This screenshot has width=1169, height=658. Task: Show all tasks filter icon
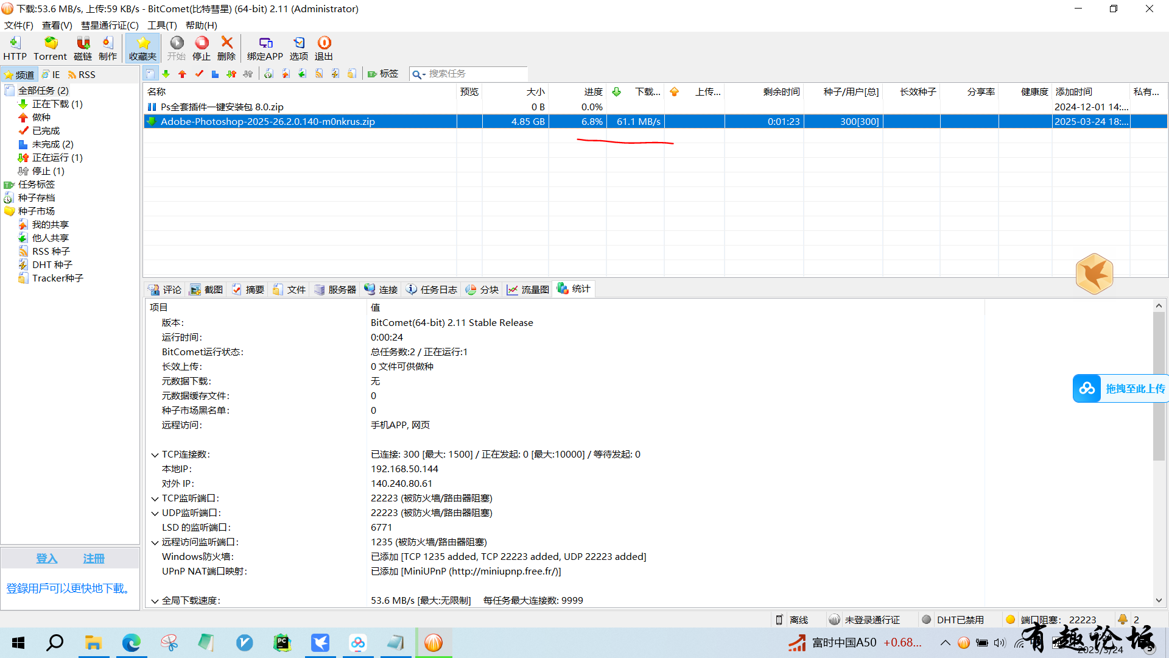coord(150,74)
